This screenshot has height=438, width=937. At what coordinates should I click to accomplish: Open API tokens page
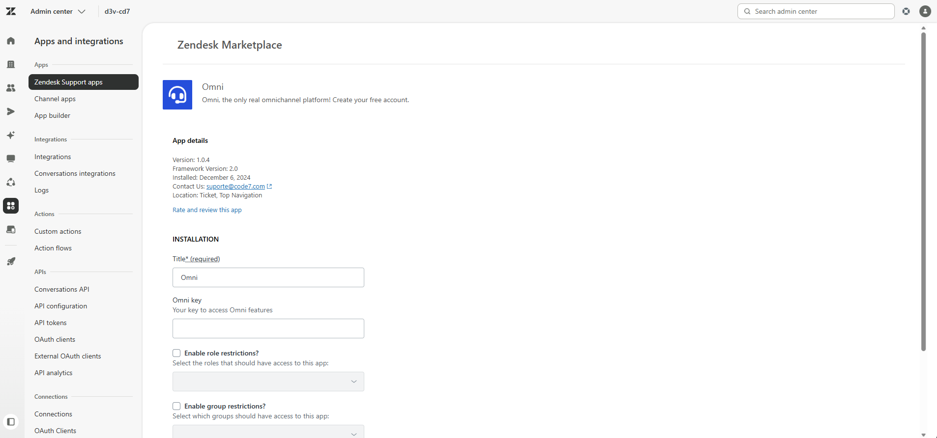[50, 323]
